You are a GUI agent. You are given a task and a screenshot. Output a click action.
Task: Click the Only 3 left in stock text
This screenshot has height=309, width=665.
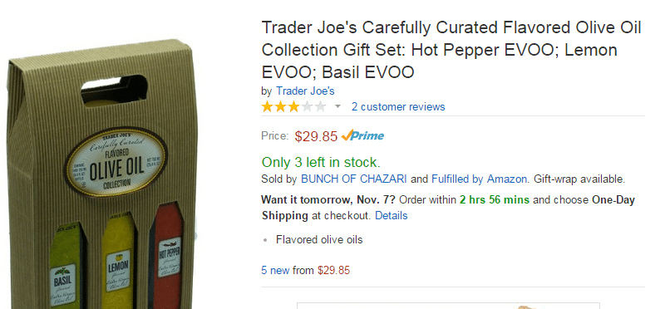(321, 162)
